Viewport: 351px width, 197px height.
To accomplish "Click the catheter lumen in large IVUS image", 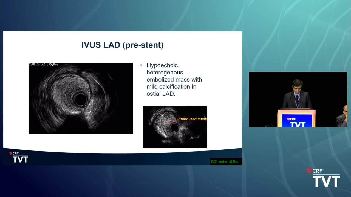I will (80, 100).
